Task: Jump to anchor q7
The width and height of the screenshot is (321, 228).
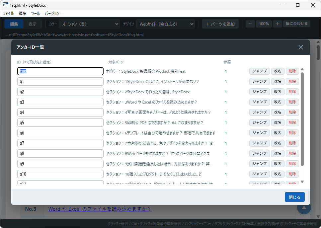Action: 259,143
